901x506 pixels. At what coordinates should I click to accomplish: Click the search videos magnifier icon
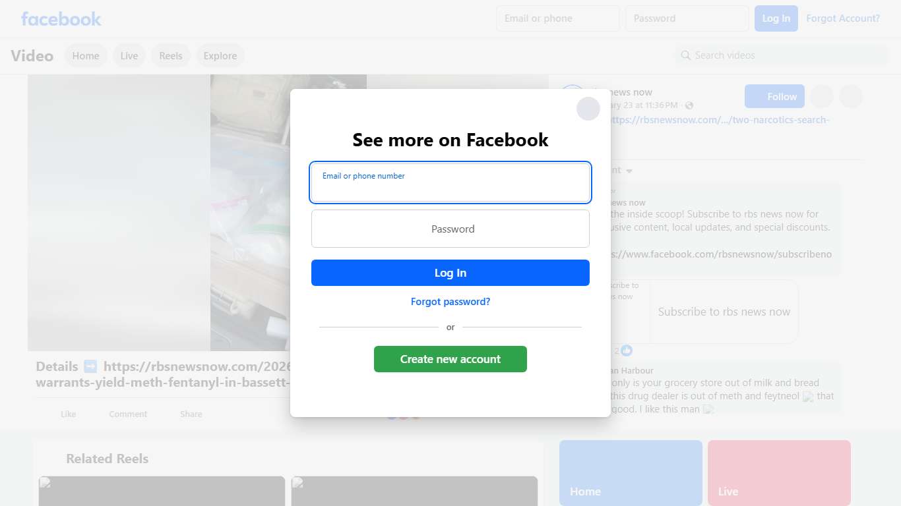pyautogui.click(x=686, y=55)
